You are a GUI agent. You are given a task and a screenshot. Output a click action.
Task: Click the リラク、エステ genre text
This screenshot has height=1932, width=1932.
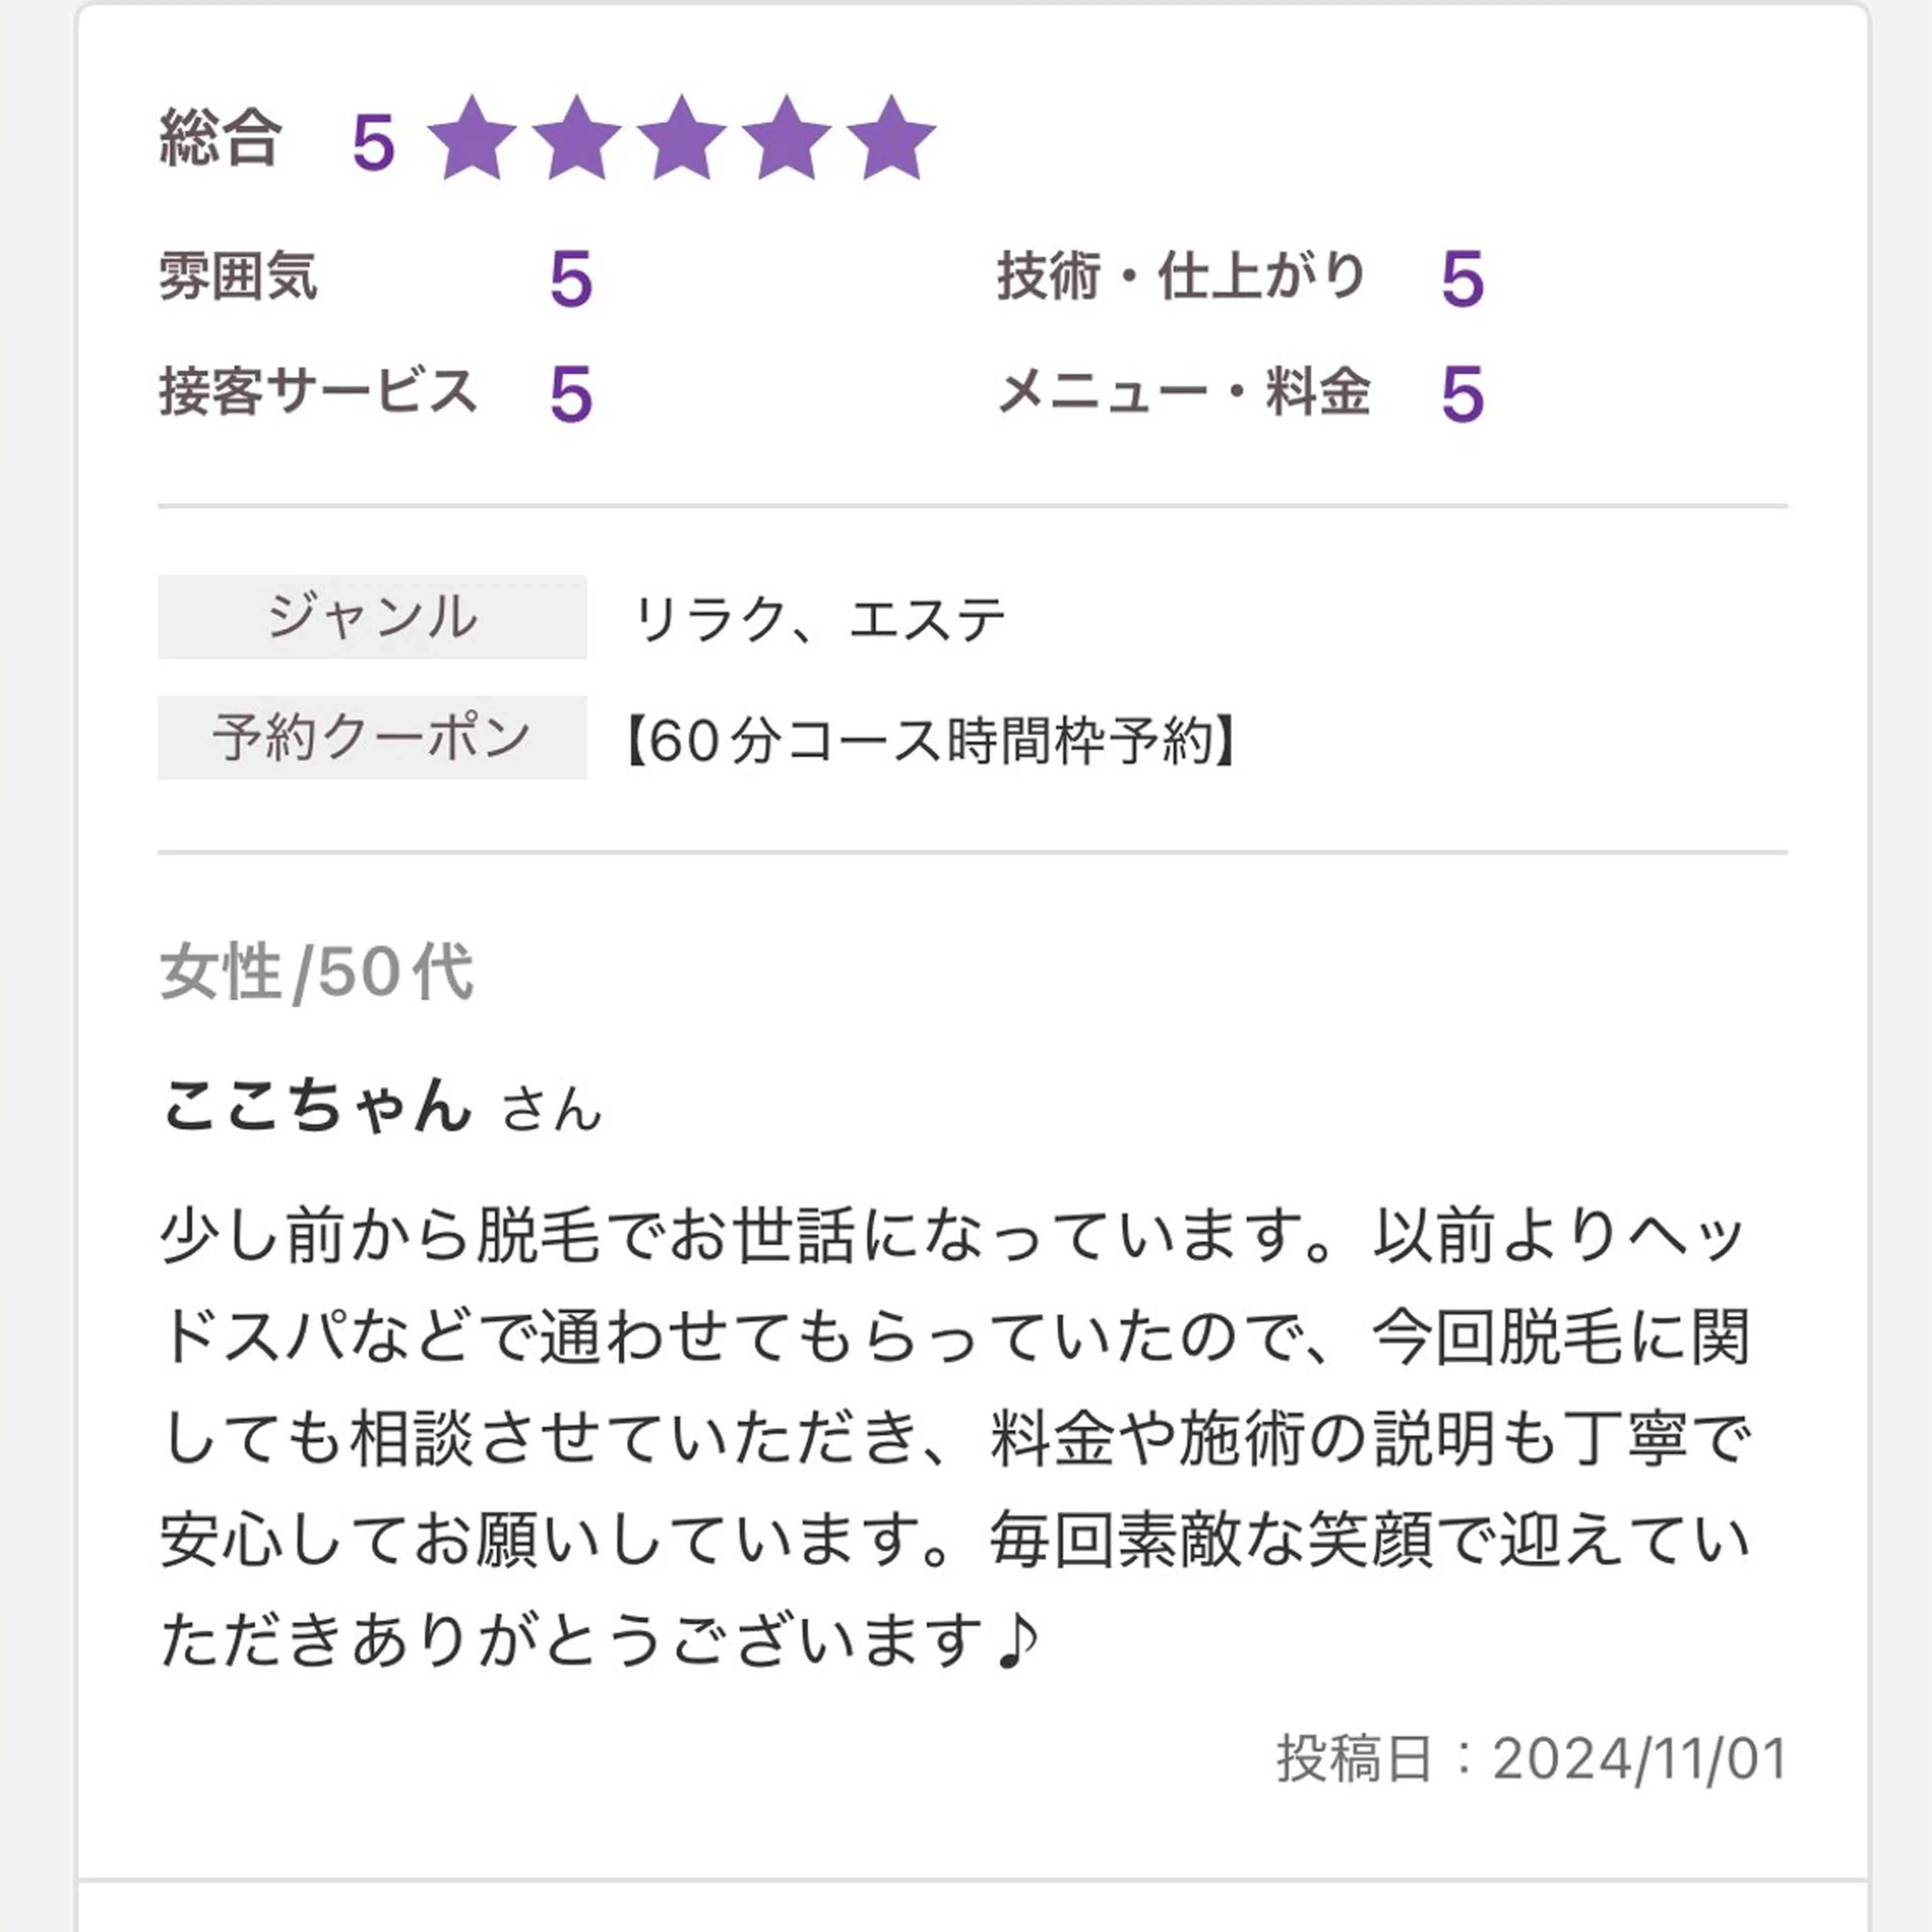[x=819, y=619]
